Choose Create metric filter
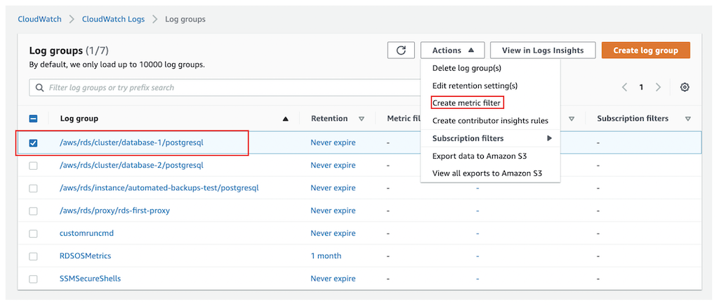The image size is (719, 306). pos(466,103)
